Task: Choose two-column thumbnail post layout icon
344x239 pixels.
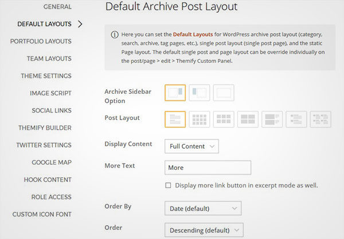Action: (x=320, y=120)
